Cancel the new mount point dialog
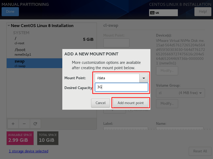 [100, 103]
